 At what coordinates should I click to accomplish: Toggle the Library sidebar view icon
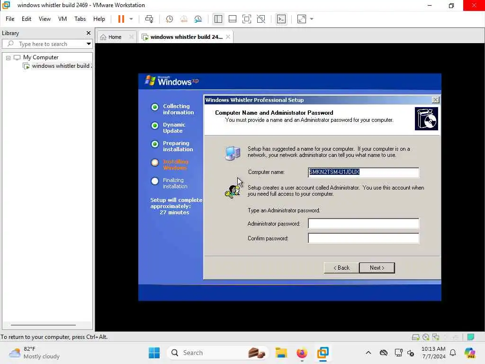pos(218,19)
